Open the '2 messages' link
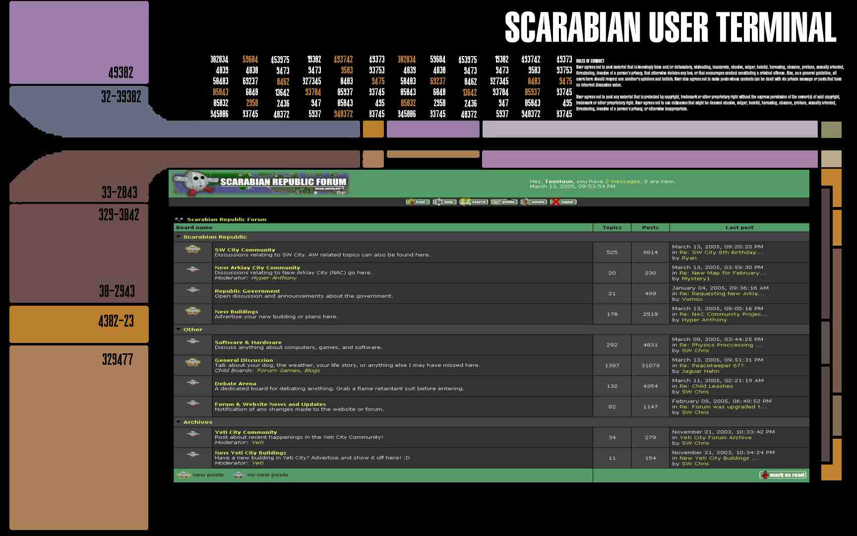 coord(622,182)
